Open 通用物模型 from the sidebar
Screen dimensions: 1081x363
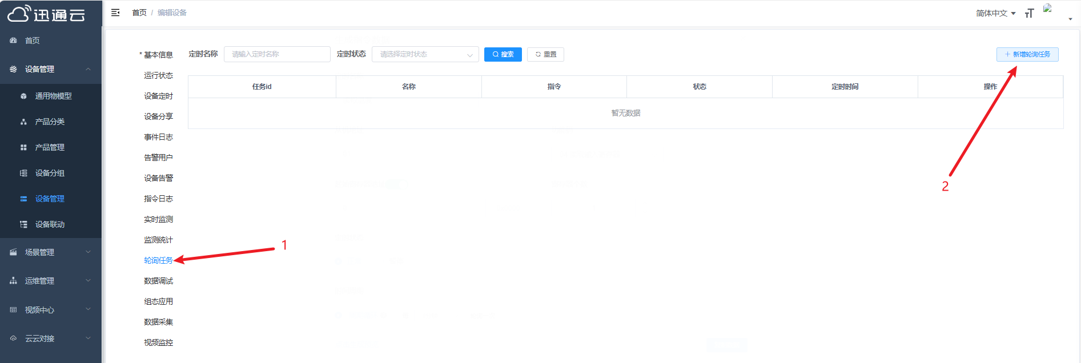53,96
